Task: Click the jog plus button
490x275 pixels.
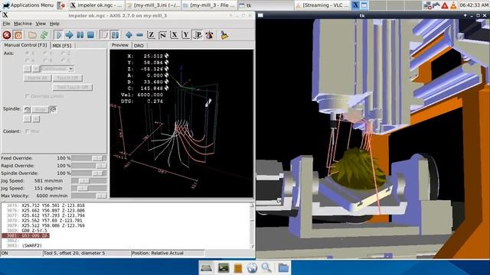Action: [36, 69]
